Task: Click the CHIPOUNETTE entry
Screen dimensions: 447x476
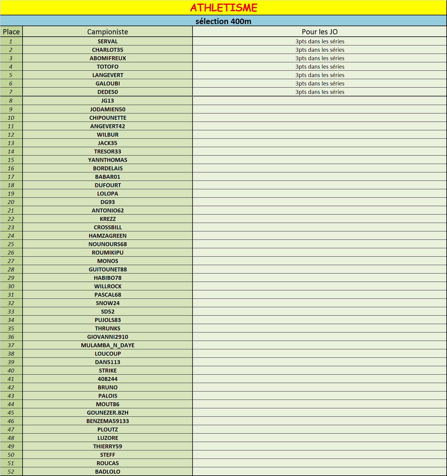Action: (x=107, y=118)
